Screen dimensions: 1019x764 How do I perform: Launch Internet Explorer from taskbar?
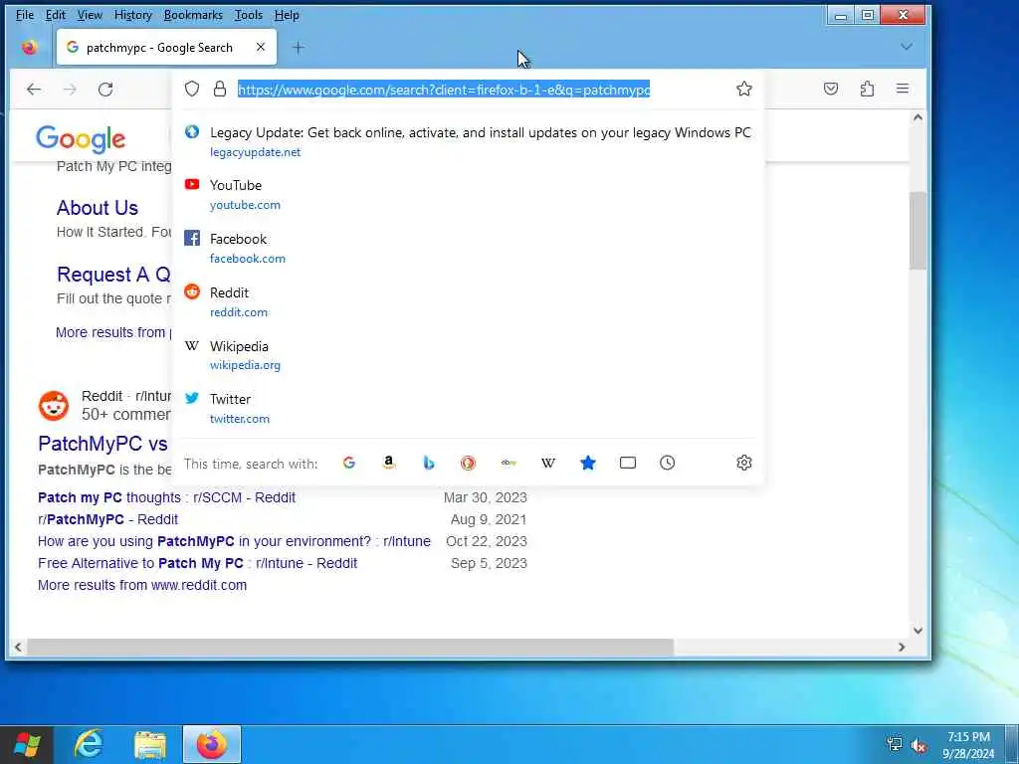click(89, 744)
